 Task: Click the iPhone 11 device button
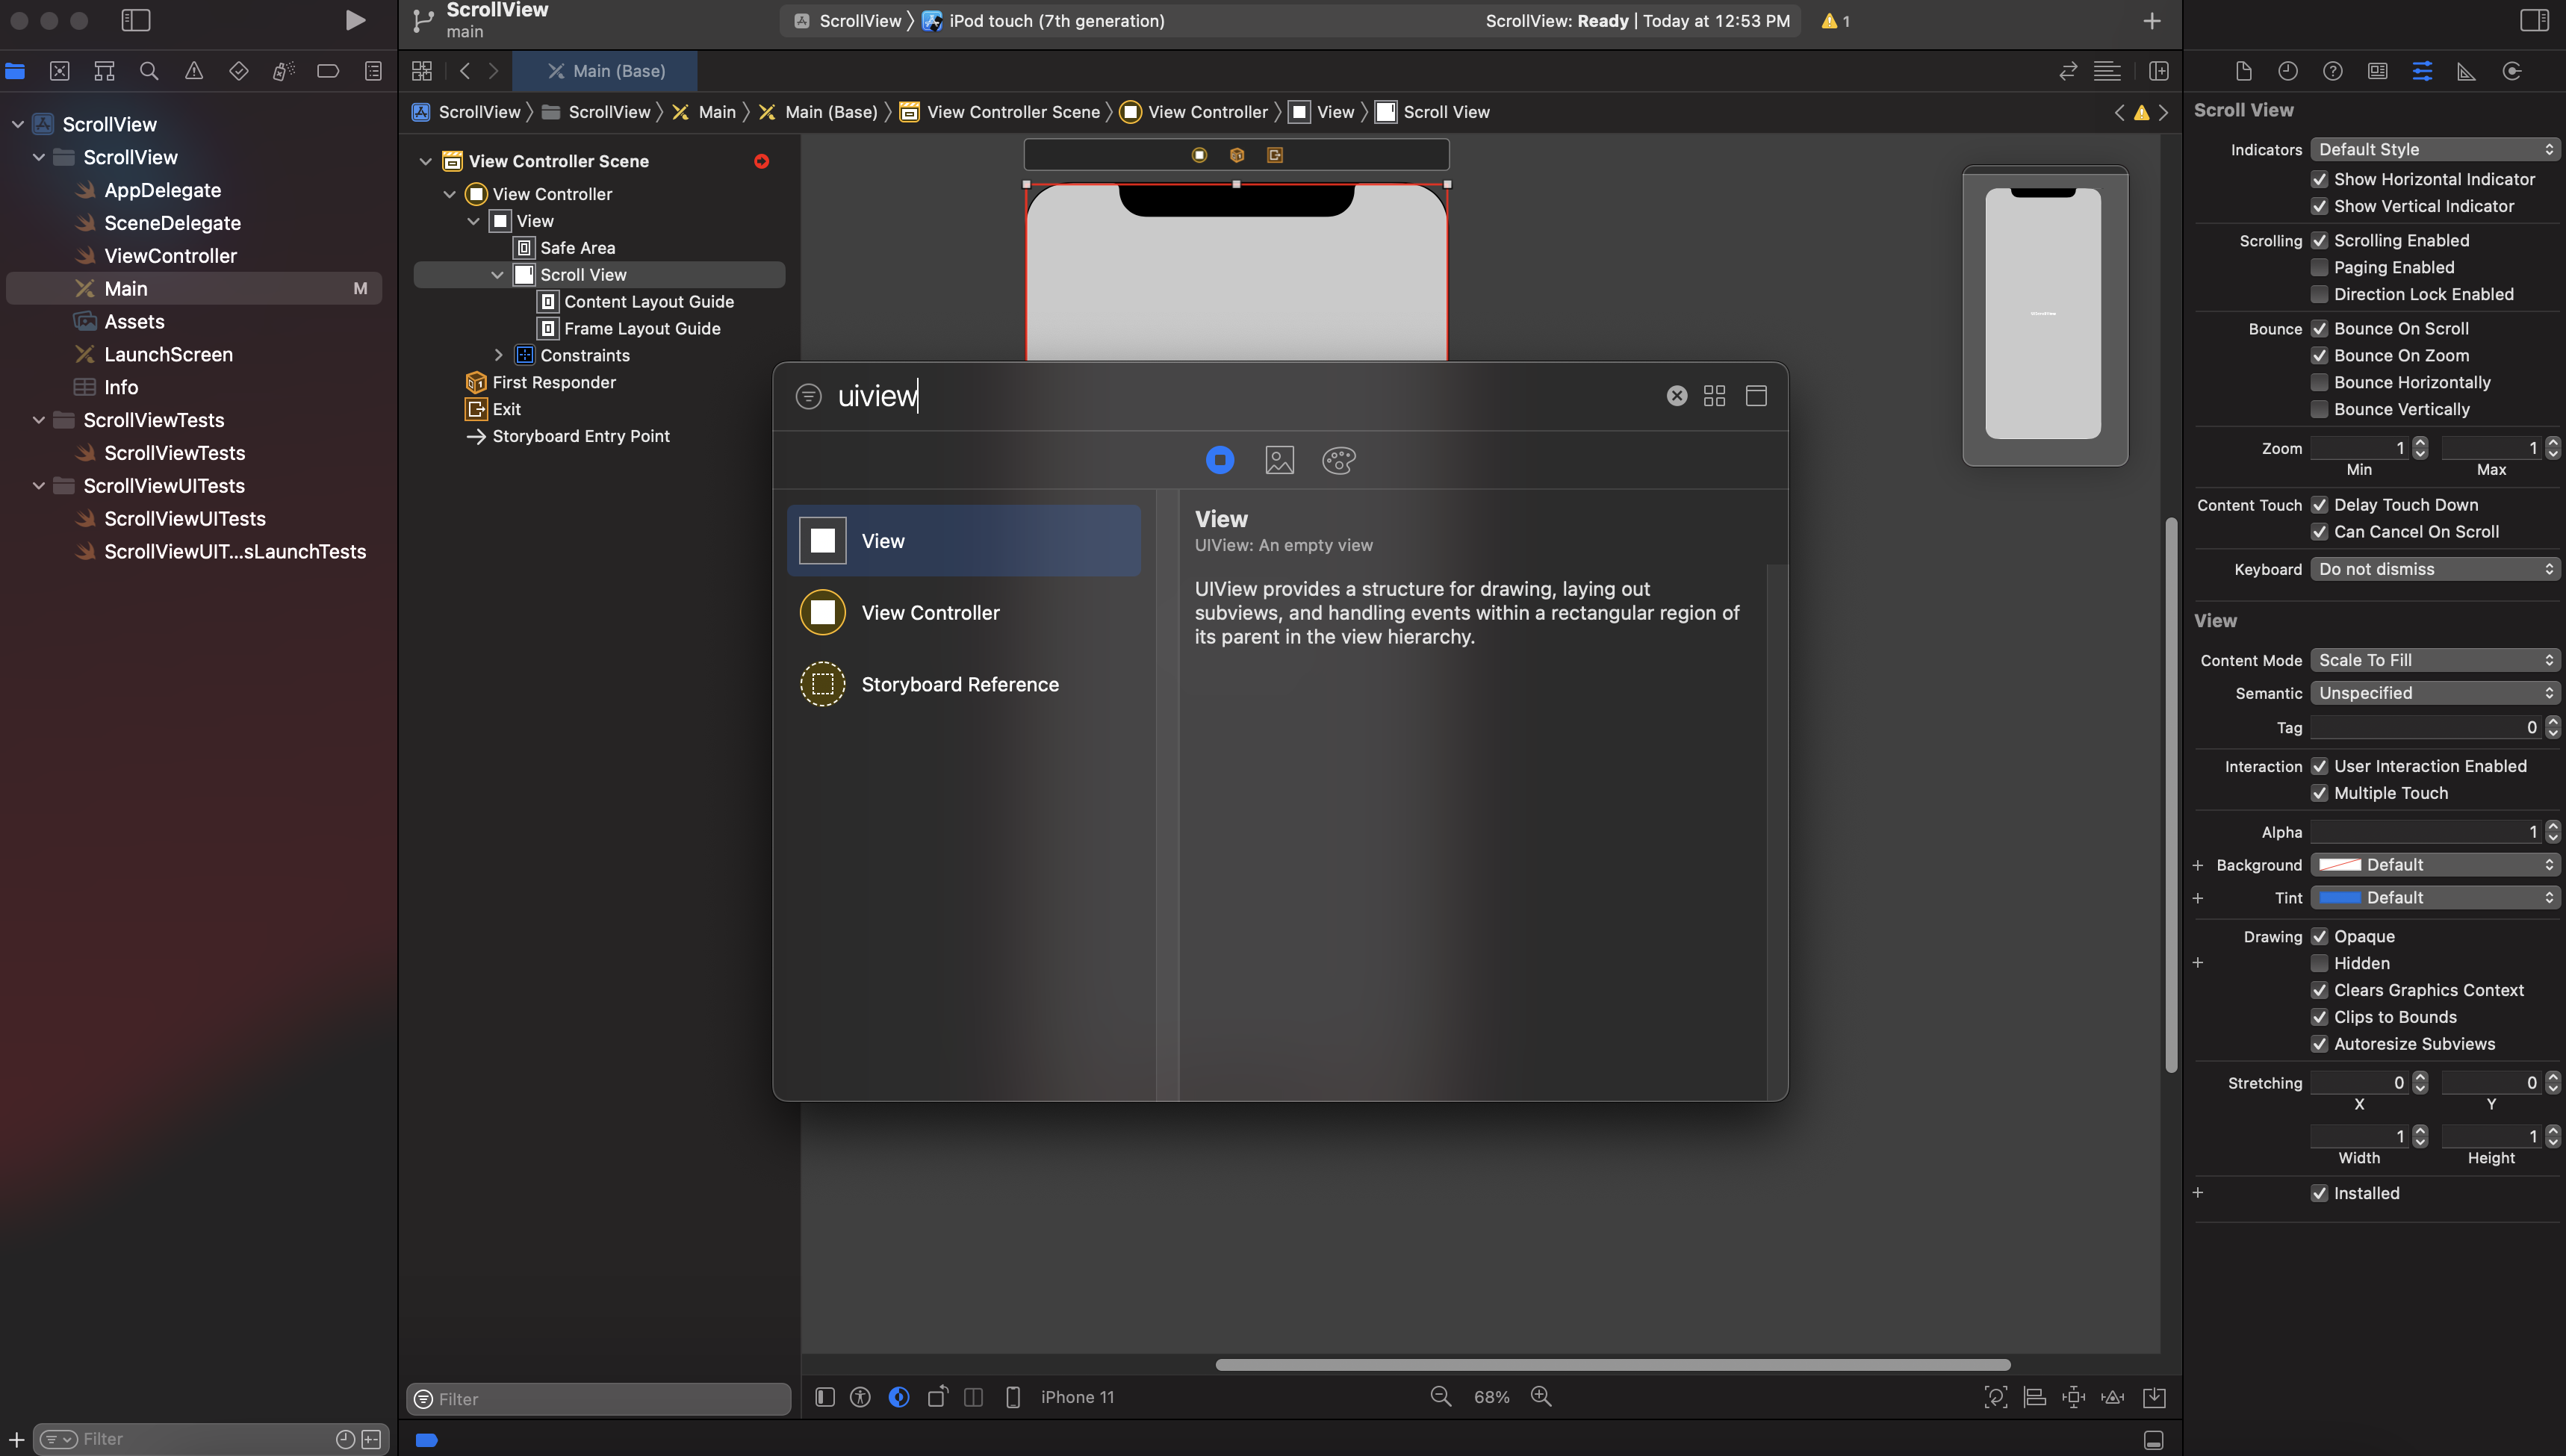1076,1397
